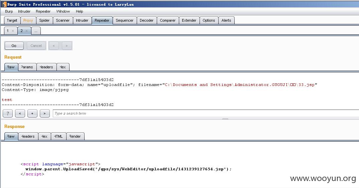Close repeater tab 1
The image size is (359, 188).
pos(13,31)
